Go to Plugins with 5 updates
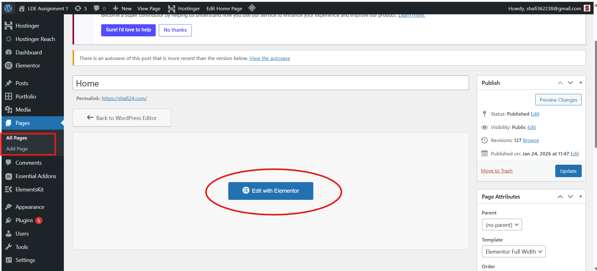This screenshot has height=271, width=597. coord(24,220)
